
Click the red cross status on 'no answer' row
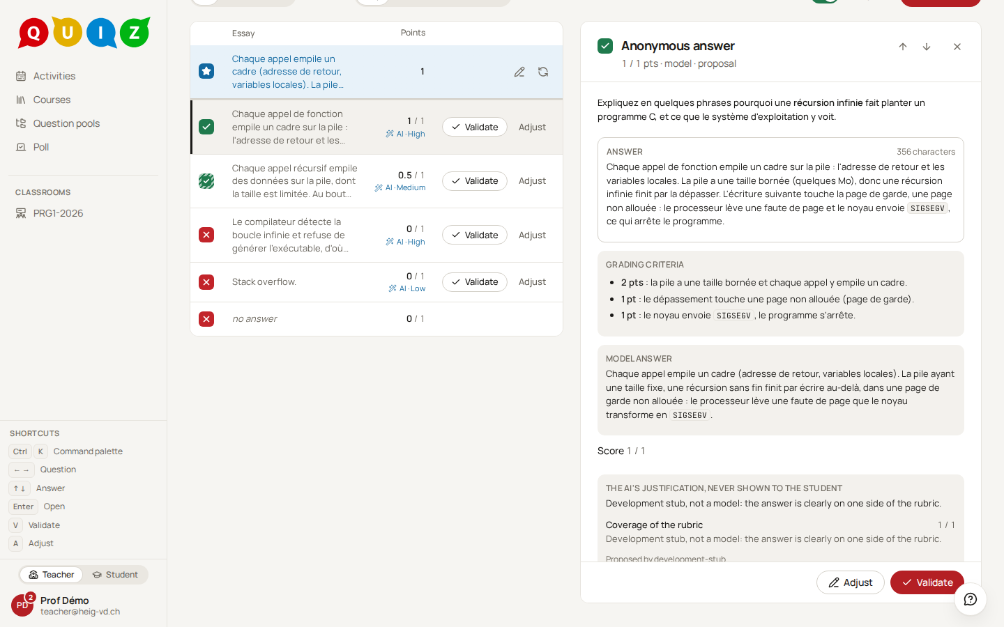pyautogui.click(x=206, y=319)
